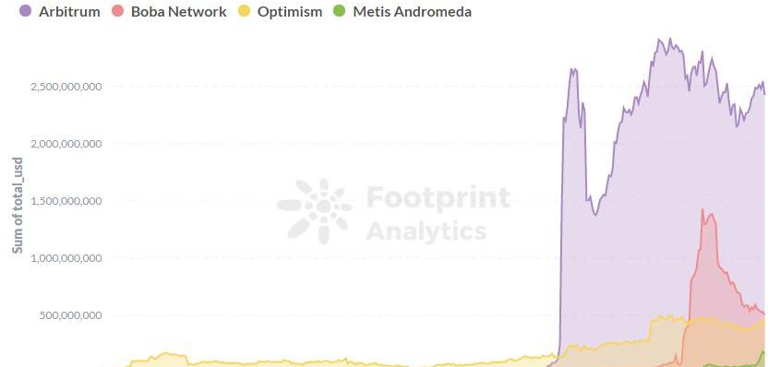The image size is (780, 367).
Task: Click the green Metis Andromeda legend dot
Action: pyautogui.click(x=340, y=11)
